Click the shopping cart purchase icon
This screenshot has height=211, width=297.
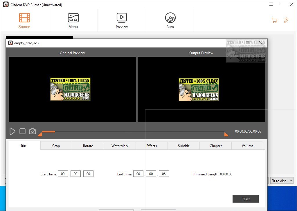(x=274, y=20)
